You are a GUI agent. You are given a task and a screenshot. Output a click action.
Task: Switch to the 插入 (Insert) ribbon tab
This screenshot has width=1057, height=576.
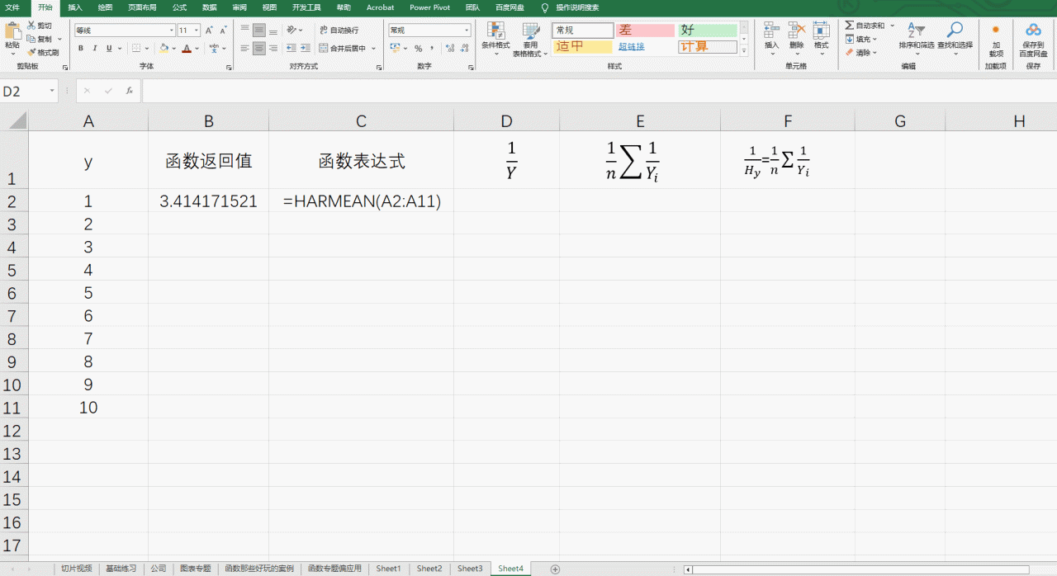click(75, 7)
